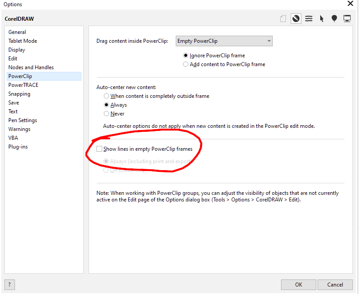Choose When content is completely outside frame
This screenshot has height=294, width=359.
point(157,96)
